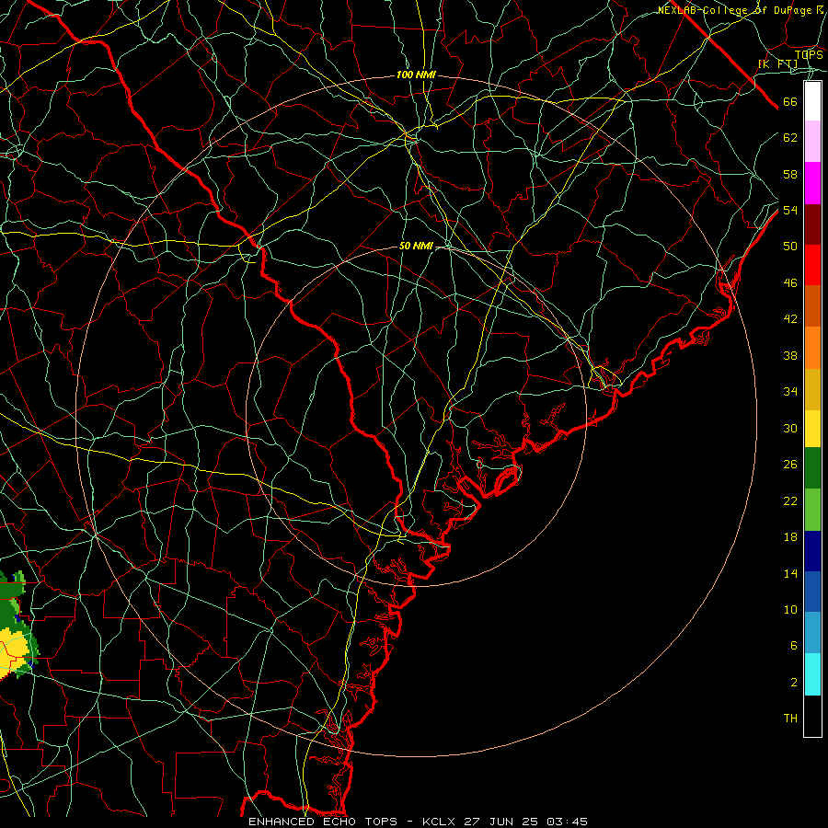Click the medium blue legend swatch
Screen dimensions: 828x828
pos(812,592)
